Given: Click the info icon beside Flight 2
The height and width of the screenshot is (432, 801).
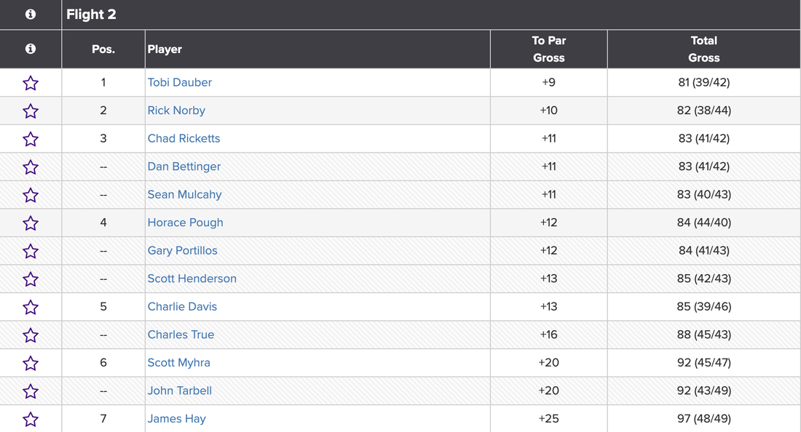Looking at the screenshot, I should (x=31, y=15).
